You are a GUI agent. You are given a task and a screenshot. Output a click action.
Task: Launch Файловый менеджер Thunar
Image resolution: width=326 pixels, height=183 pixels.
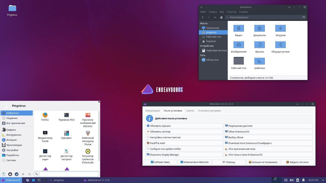(x=88, y=138)
